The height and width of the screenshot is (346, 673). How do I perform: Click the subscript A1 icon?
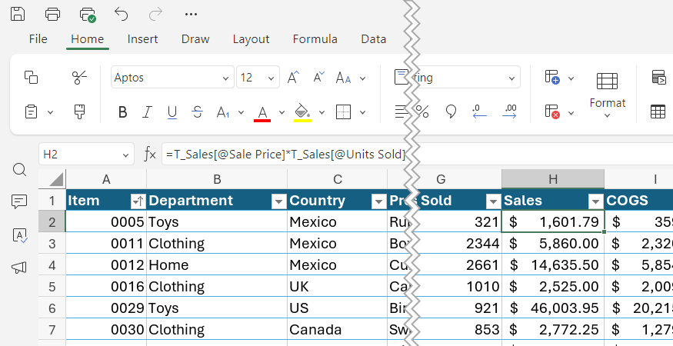pos(223,112)
